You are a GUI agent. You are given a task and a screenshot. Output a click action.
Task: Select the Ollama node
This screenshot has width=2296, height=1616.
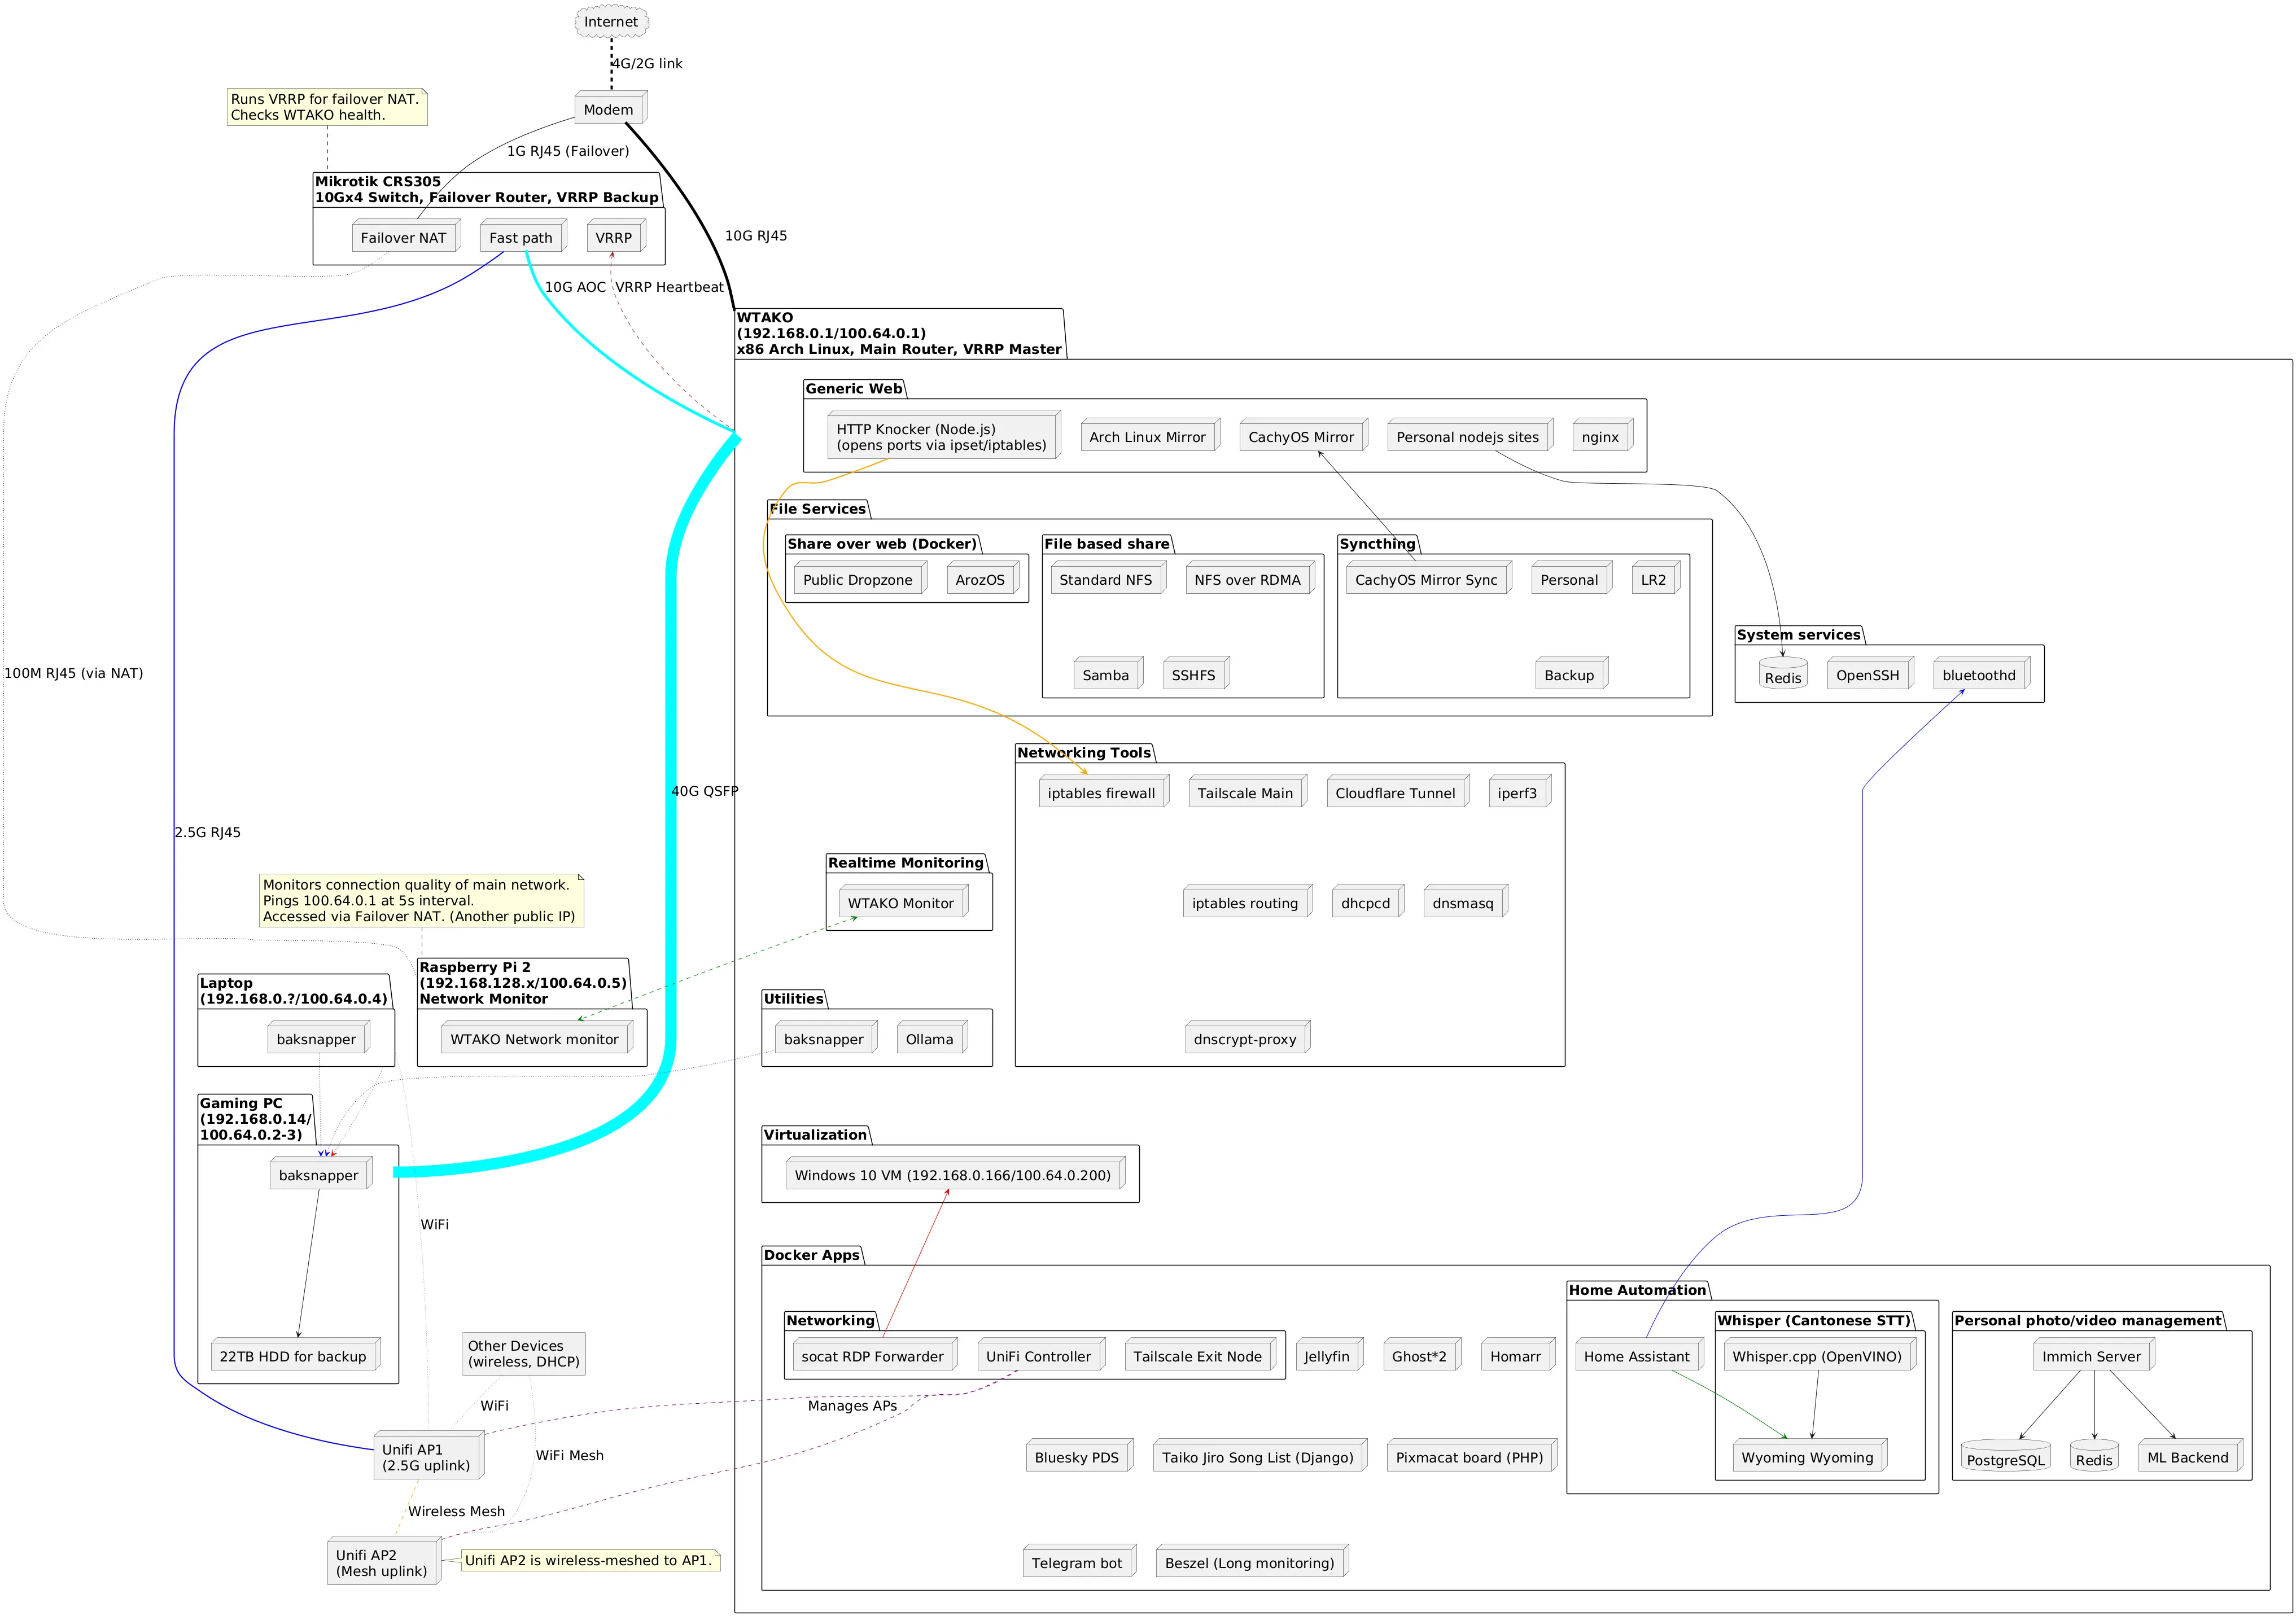(x=932, y=1037)
